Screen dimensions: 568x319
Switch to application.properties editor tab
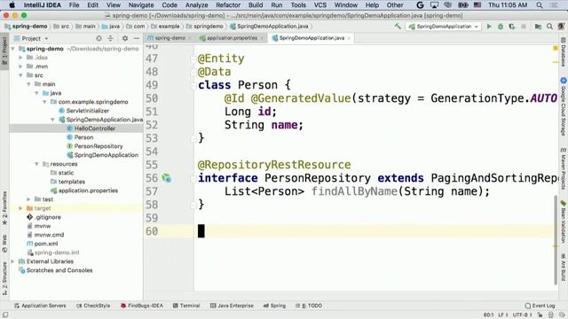click(x=232, y=38)
